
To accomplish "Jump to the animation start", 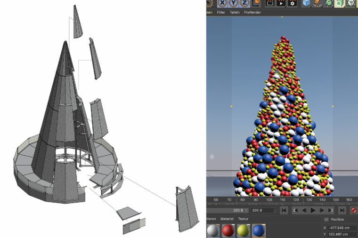I will 284,210.
